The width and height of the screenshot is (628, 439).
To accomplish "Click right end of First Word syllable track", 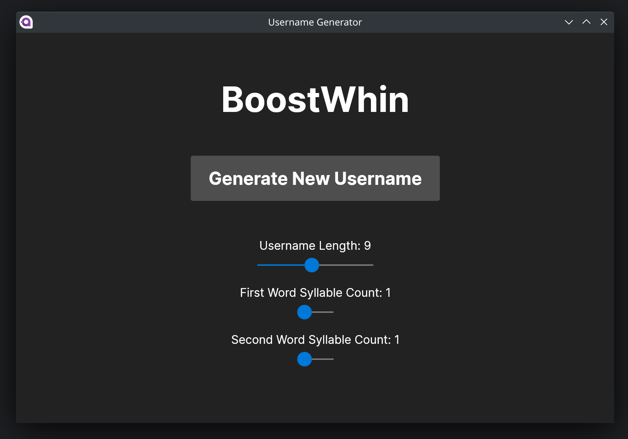I will pos(332,312).
